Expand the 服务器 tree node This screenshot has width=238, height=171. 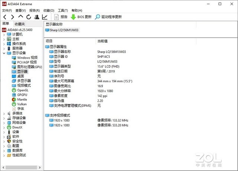(x=4, y=49)
